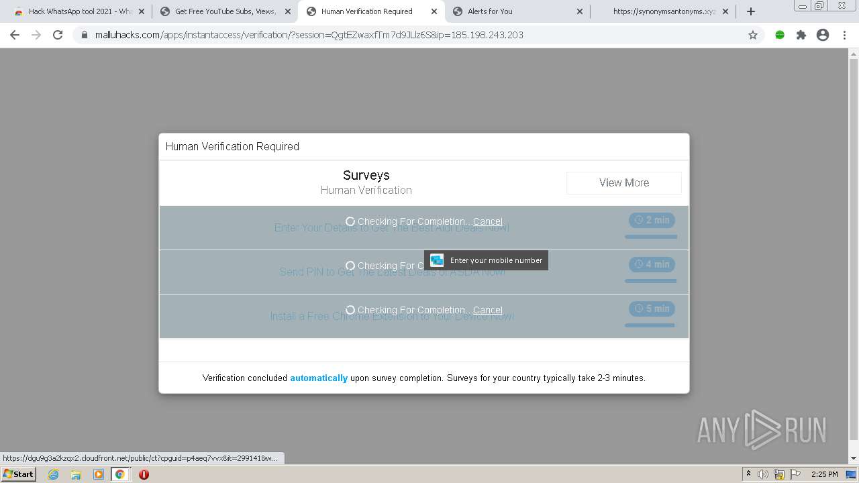Click the word automatically in footer
Image resolution: width=859 pixels, height=483 pixels.
click(319, 378)
